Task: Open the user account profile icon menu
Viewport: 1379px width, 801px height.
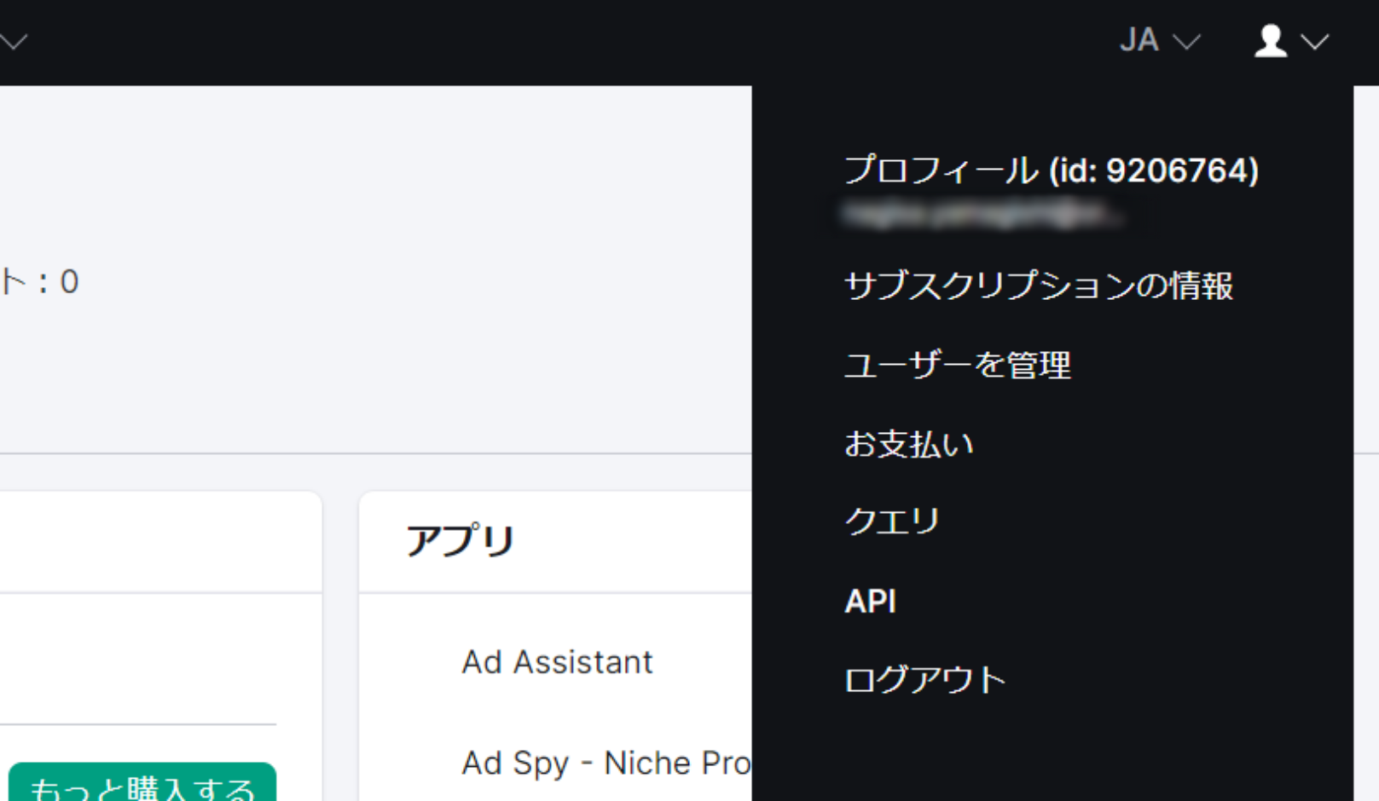Action: pos(1271,41)
